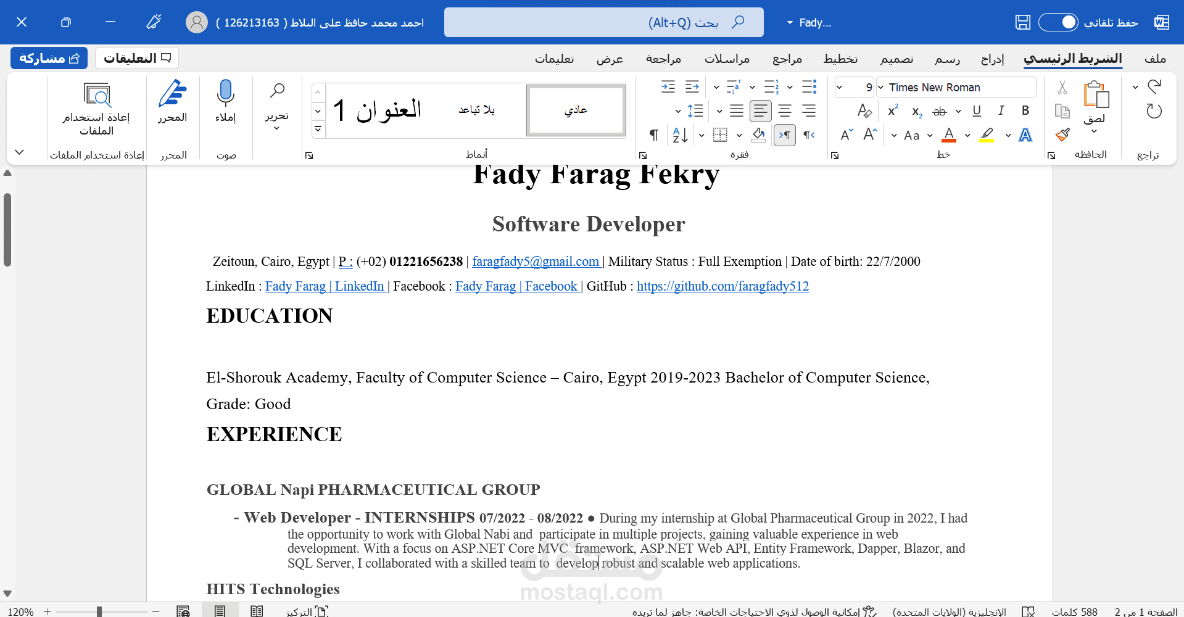Open text effects and typography

(x=1025, y=135)
